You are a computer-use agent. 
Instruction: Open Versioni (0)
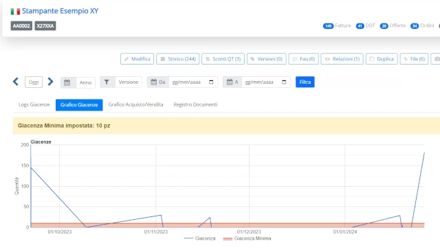267,59
